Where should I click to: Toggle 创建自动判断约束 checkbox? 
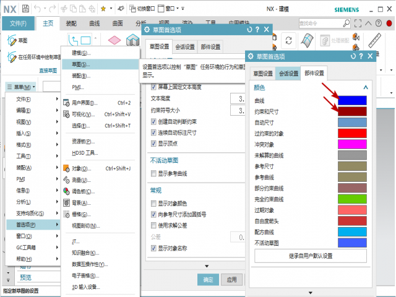click(153, 122)
